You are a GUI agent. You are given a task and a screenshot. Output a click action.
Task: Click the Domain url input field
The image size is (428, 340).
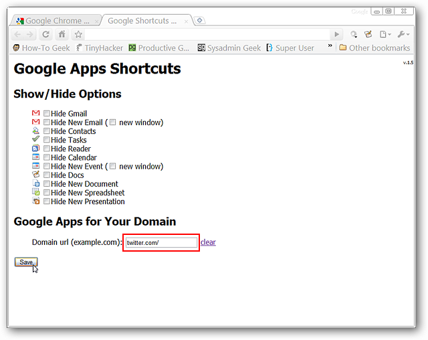pos(161,242)
